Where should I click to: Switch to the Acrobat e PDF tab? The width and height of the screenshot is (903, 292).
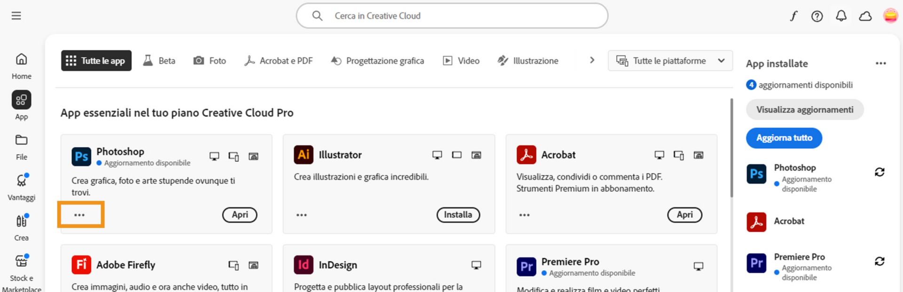tap(278, 61)
